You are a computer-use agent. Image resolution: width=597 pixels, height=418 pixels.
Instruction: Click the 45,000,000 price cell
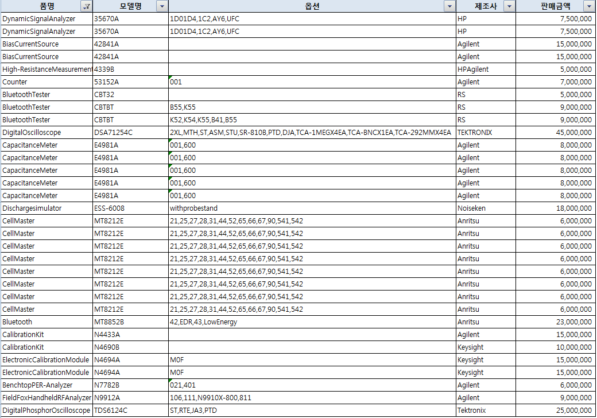555,133
